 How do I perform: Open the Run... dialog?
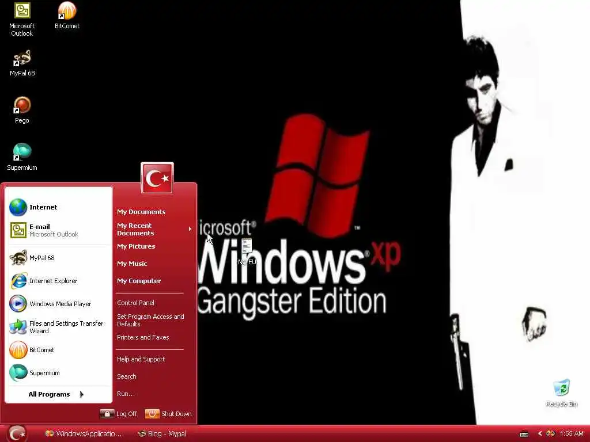coord(126,394)
